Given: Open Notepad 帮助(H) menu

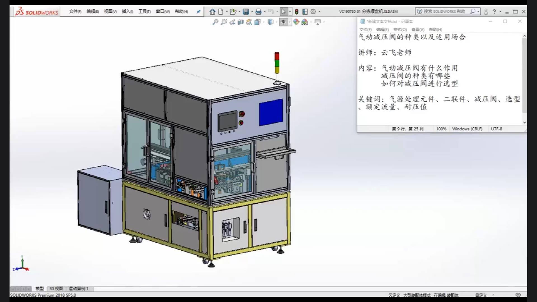Looking at the screenshot, I should tap(435, 30).
